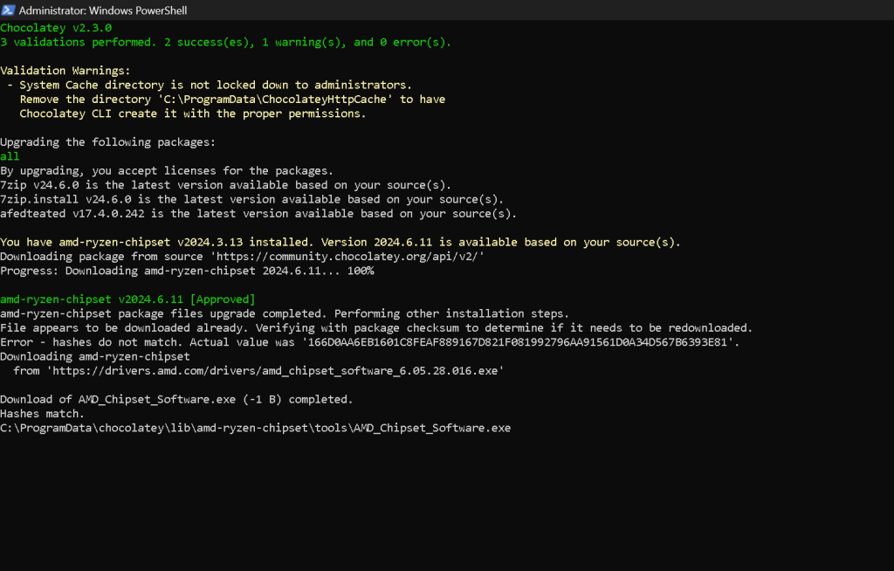This screenshot has width=894, height=571.
Task: Click 'package files upgrade completed' line
Action: coord(285,313)
